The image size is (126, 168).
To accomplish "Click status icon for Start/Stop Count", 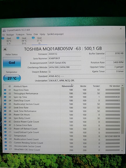I will (5, 101).
